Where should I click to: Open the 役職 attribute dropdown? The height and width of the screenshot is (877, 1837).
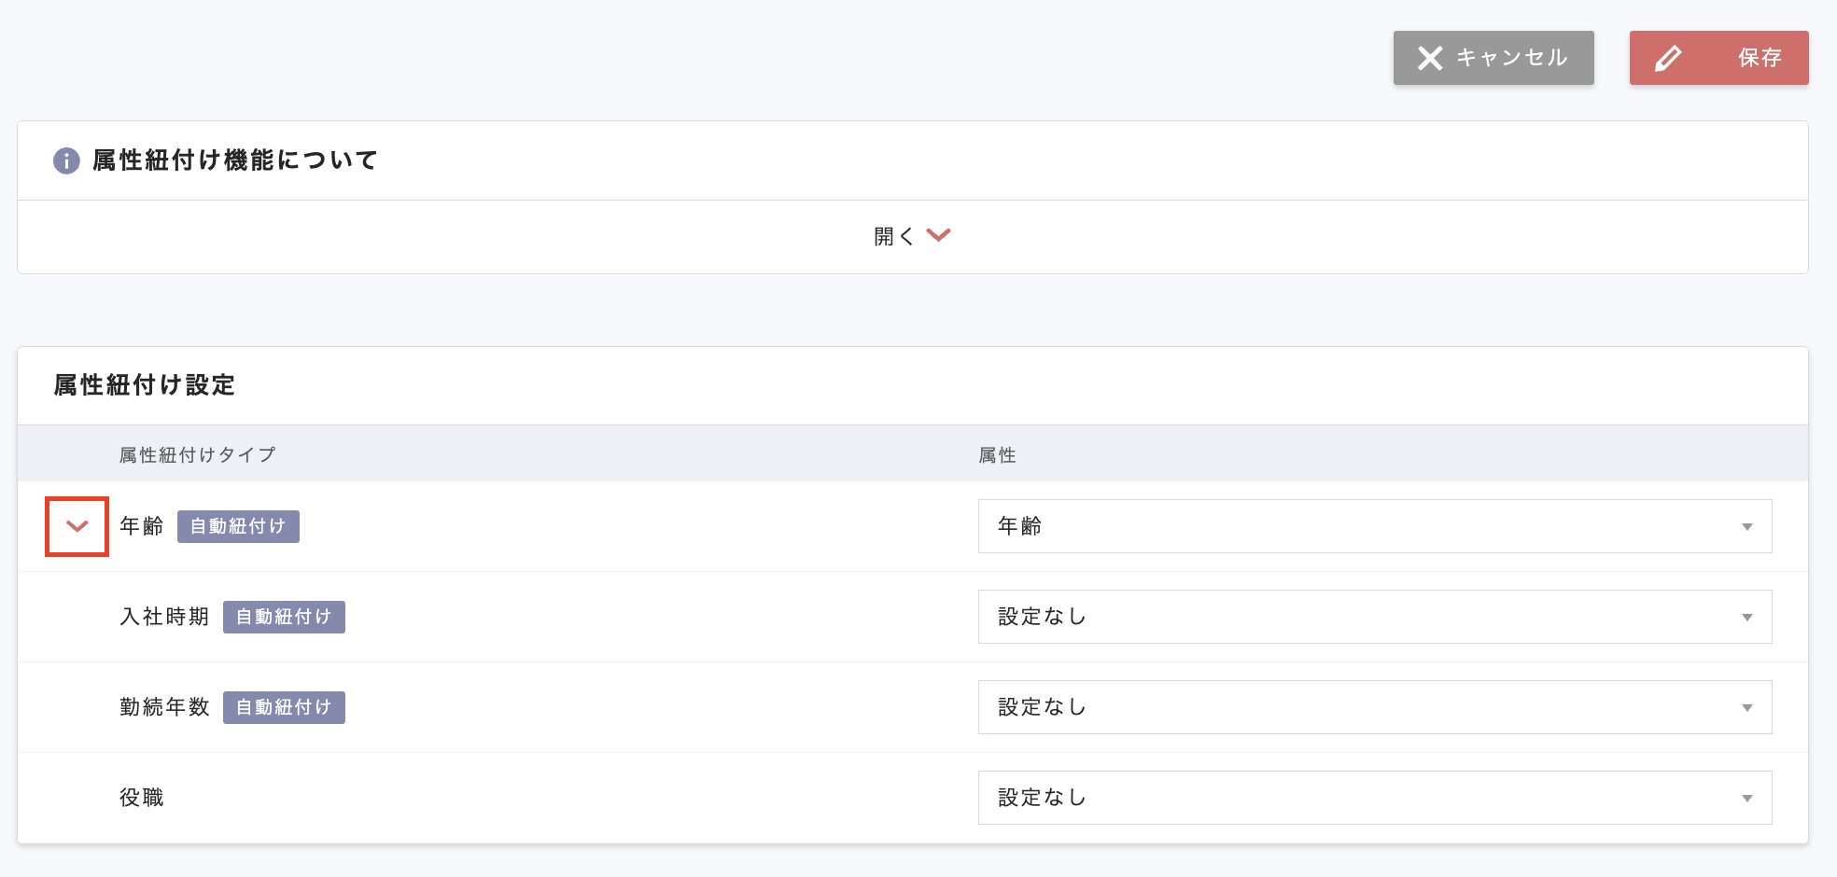[1374, 798]
